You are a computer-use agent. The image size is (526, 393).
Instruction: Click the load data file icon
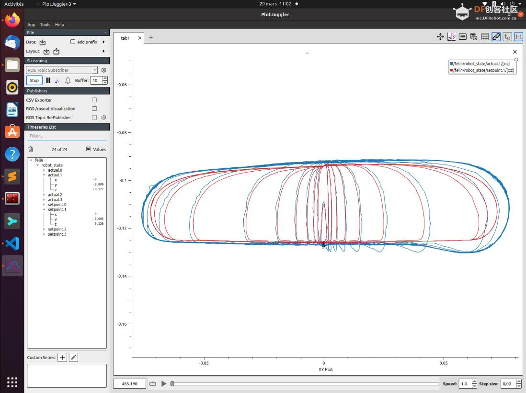[43, 42]
